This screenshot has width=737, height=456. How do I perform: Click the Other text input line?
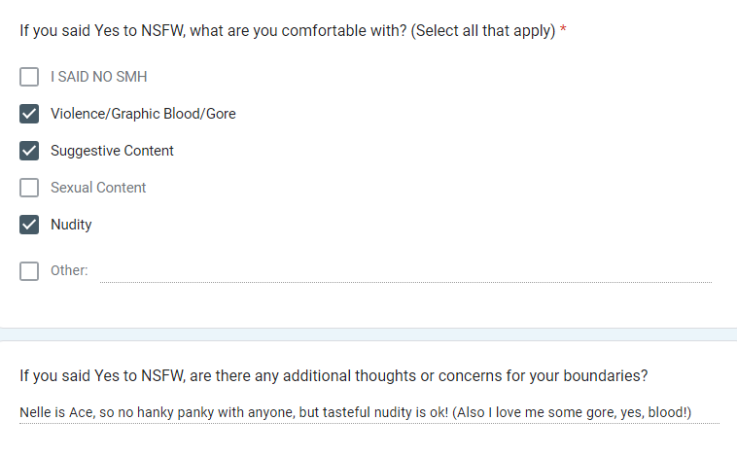click(405, 271)
